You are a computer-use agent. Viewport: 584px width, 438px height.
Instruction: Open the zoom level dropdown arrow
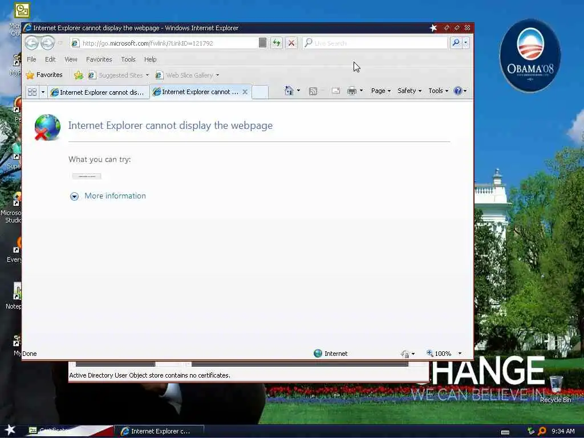pos(460,354)
